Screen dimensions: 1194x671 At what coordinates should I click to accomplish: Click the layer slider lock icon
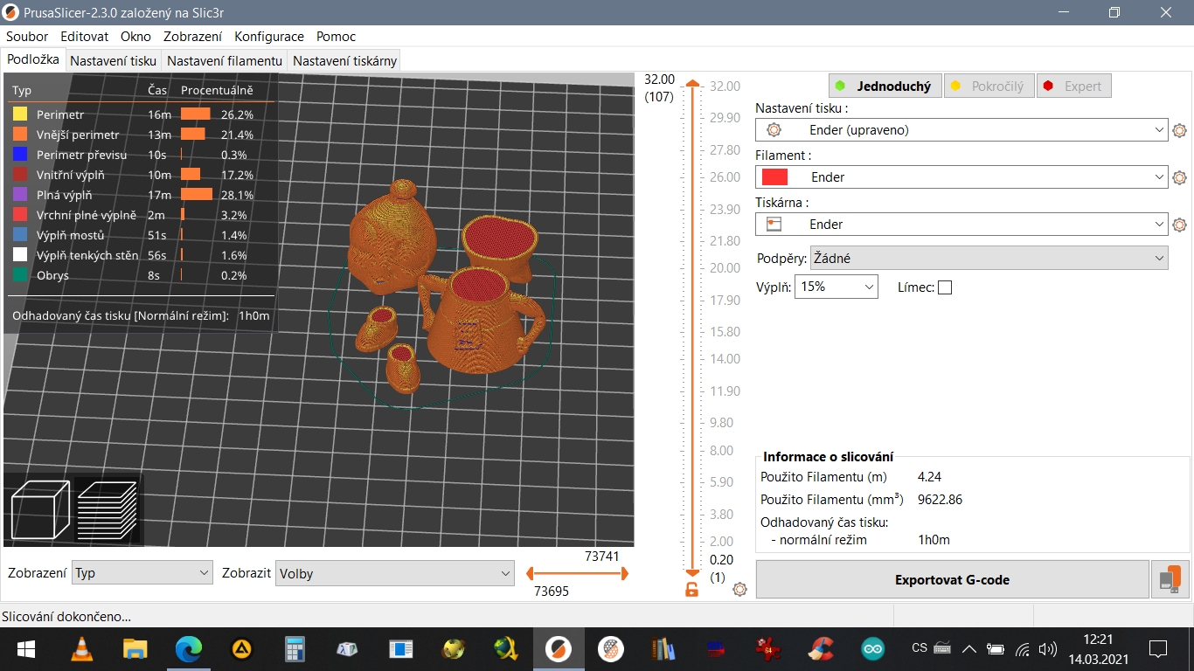pos(692,590)
